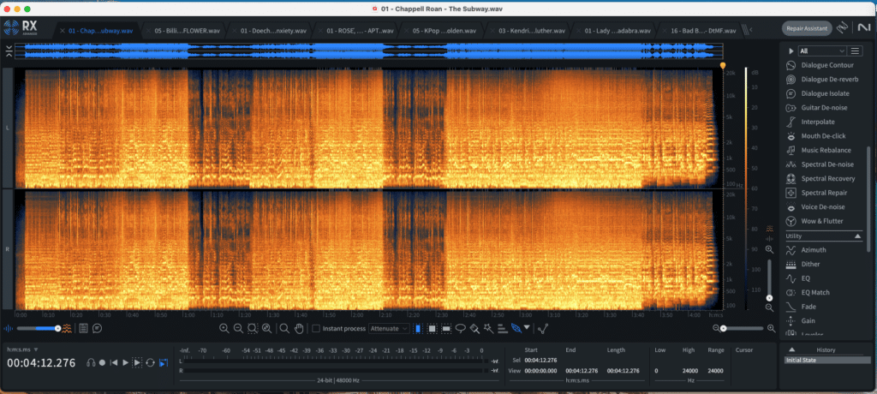Open the Dialogue Contour module
The width and height of the screenshot is (877, 394).
[820, 65]
